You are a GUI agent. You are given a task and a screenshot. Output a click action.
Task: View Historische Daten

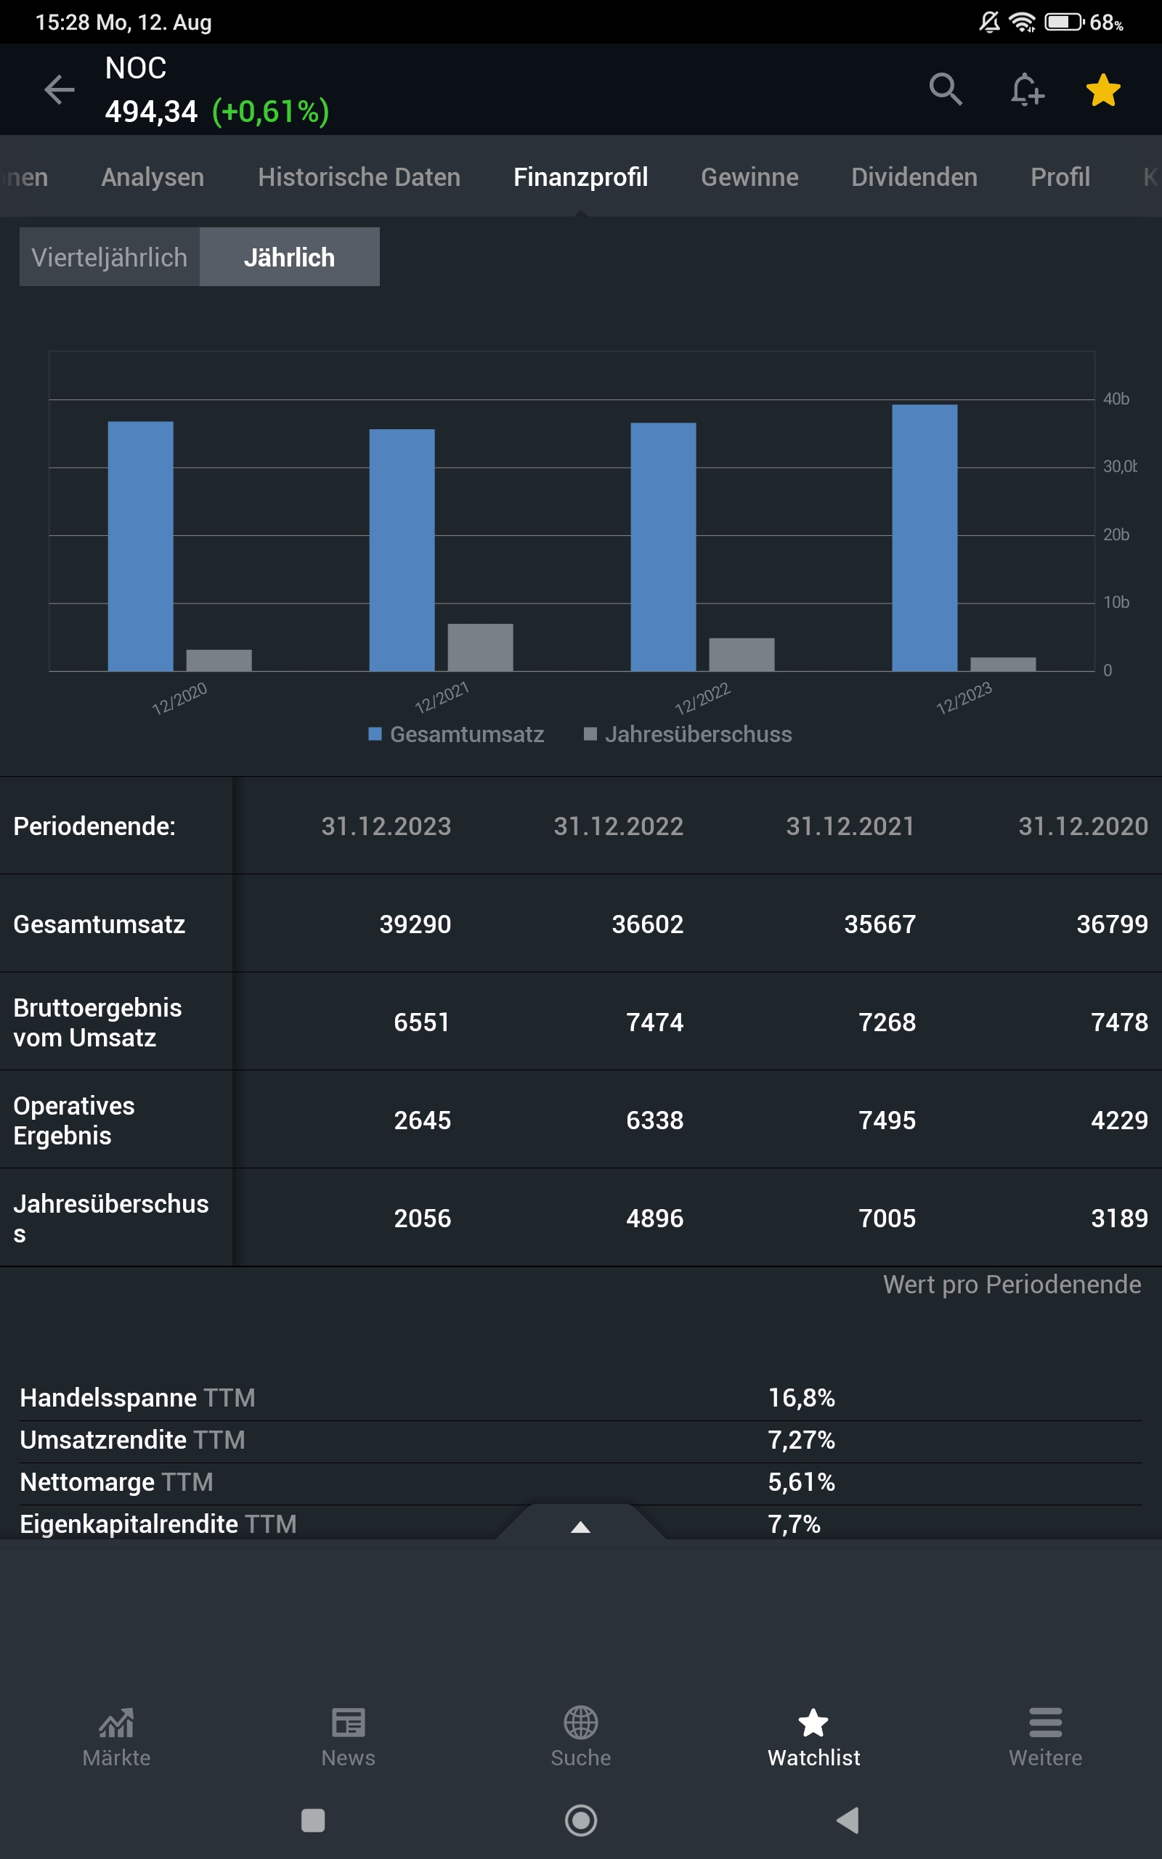point(358,176)
